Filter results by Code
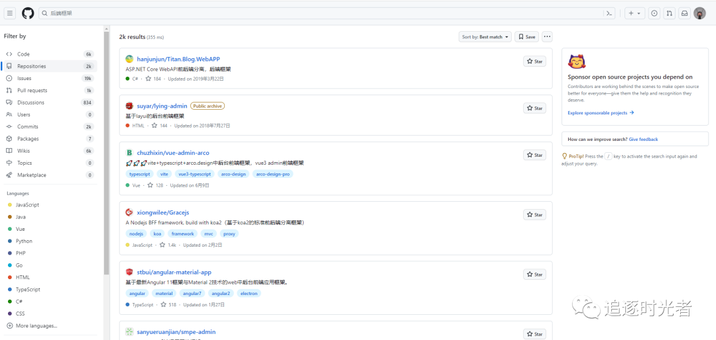 pyautogui.click(x=50, y=54)
